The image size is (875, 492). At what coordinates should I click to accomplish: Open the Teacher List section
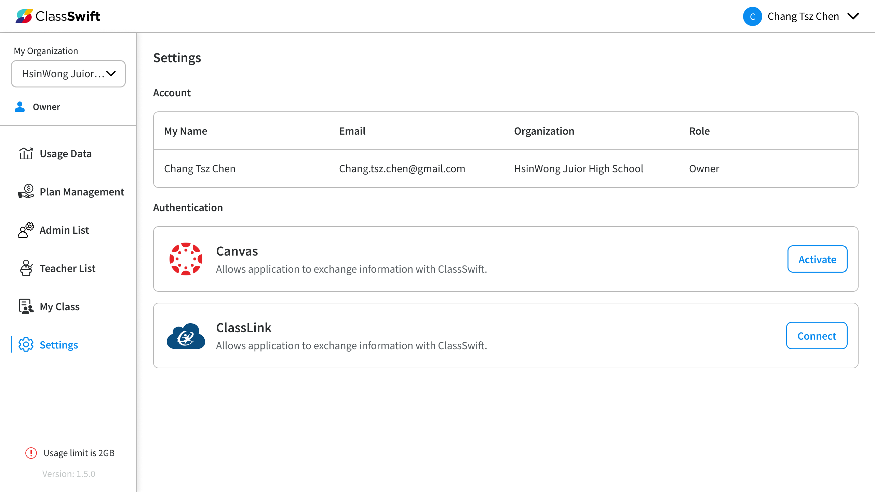point(67,269)
